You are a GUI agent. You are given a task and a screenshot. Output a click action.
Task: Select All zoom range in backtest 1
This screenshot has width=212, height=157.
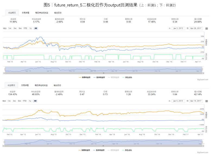coord(36,28)
